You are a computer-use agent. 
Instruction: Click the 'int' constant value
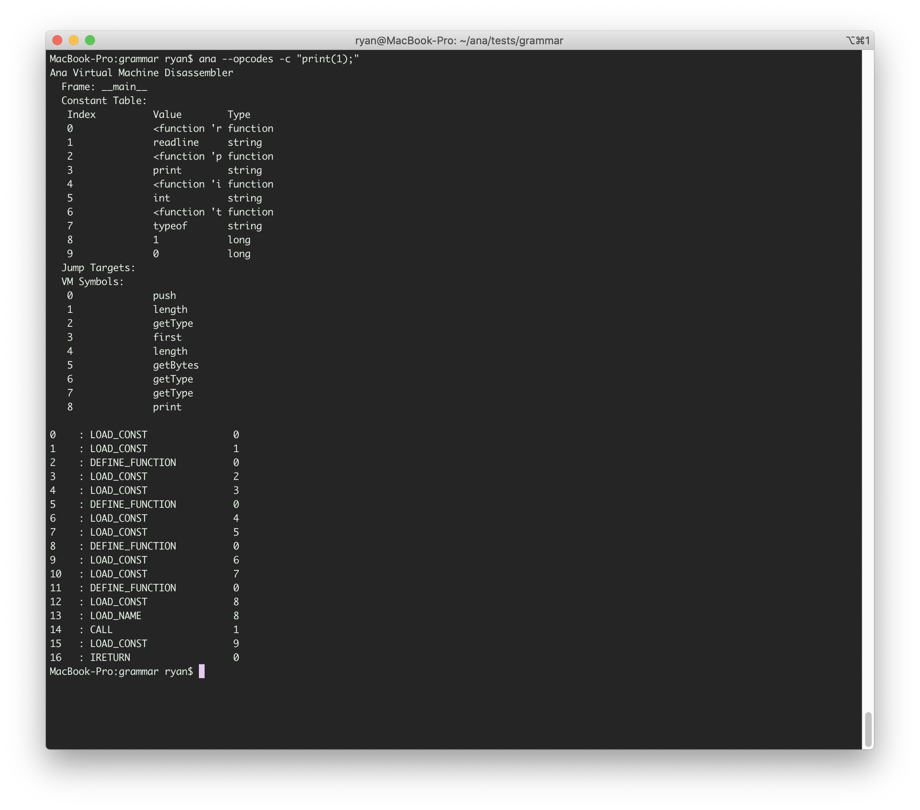162,199
